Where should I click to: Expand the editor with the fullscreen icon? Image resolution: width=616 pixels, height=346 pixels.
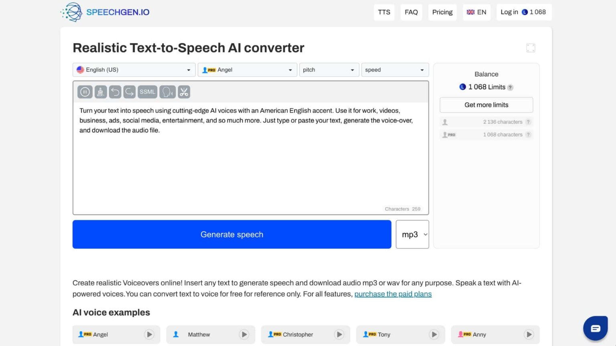[x=531, y=48]
